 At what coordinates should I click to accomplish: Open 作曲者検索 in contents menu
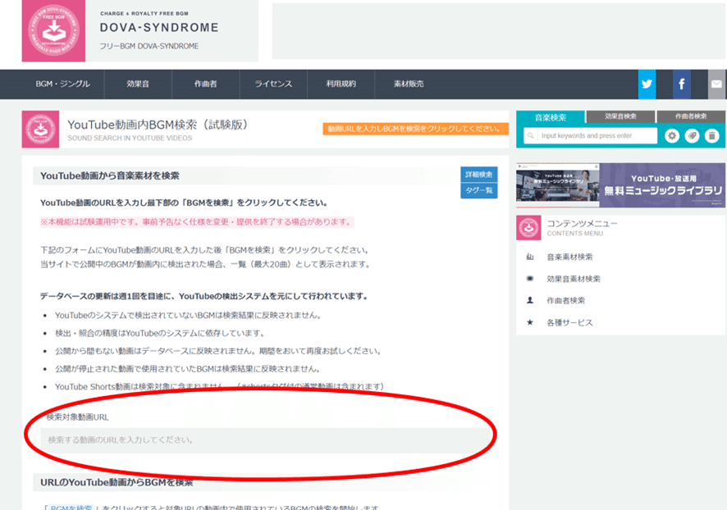[x=565, y=300]
